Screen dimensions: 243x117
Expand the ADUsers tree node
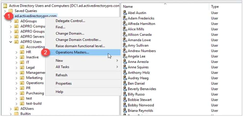(11, 109)
